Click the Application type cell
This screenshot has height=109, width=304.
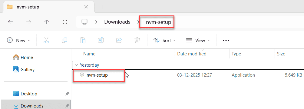coord(243,75)
